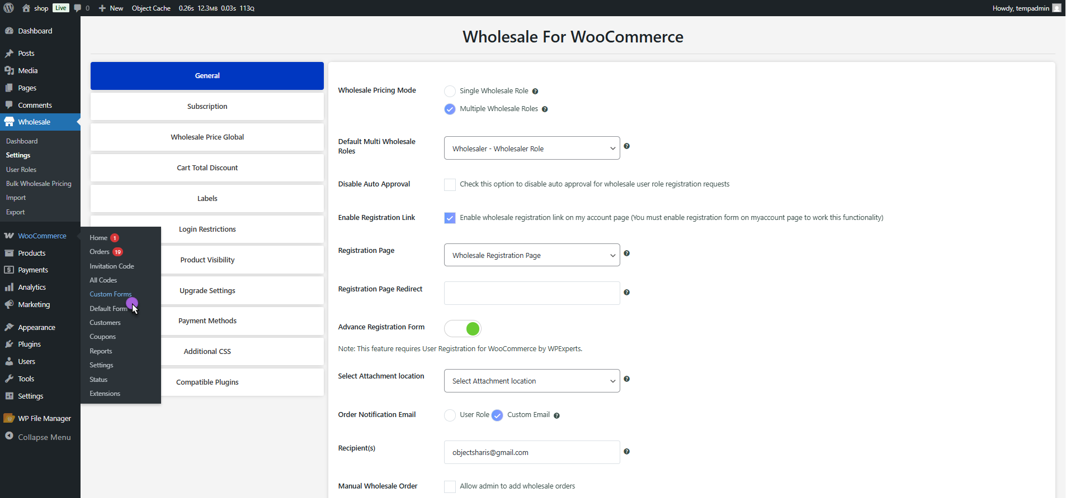Viewport: 1066px width, 498px height.
Task: Click the Payments dollar icon
Action: 9,270
